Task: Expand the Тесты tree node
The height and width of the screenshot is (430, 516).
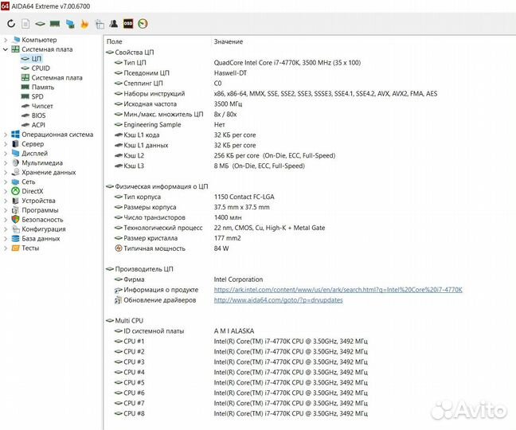Action: [6, 248]
